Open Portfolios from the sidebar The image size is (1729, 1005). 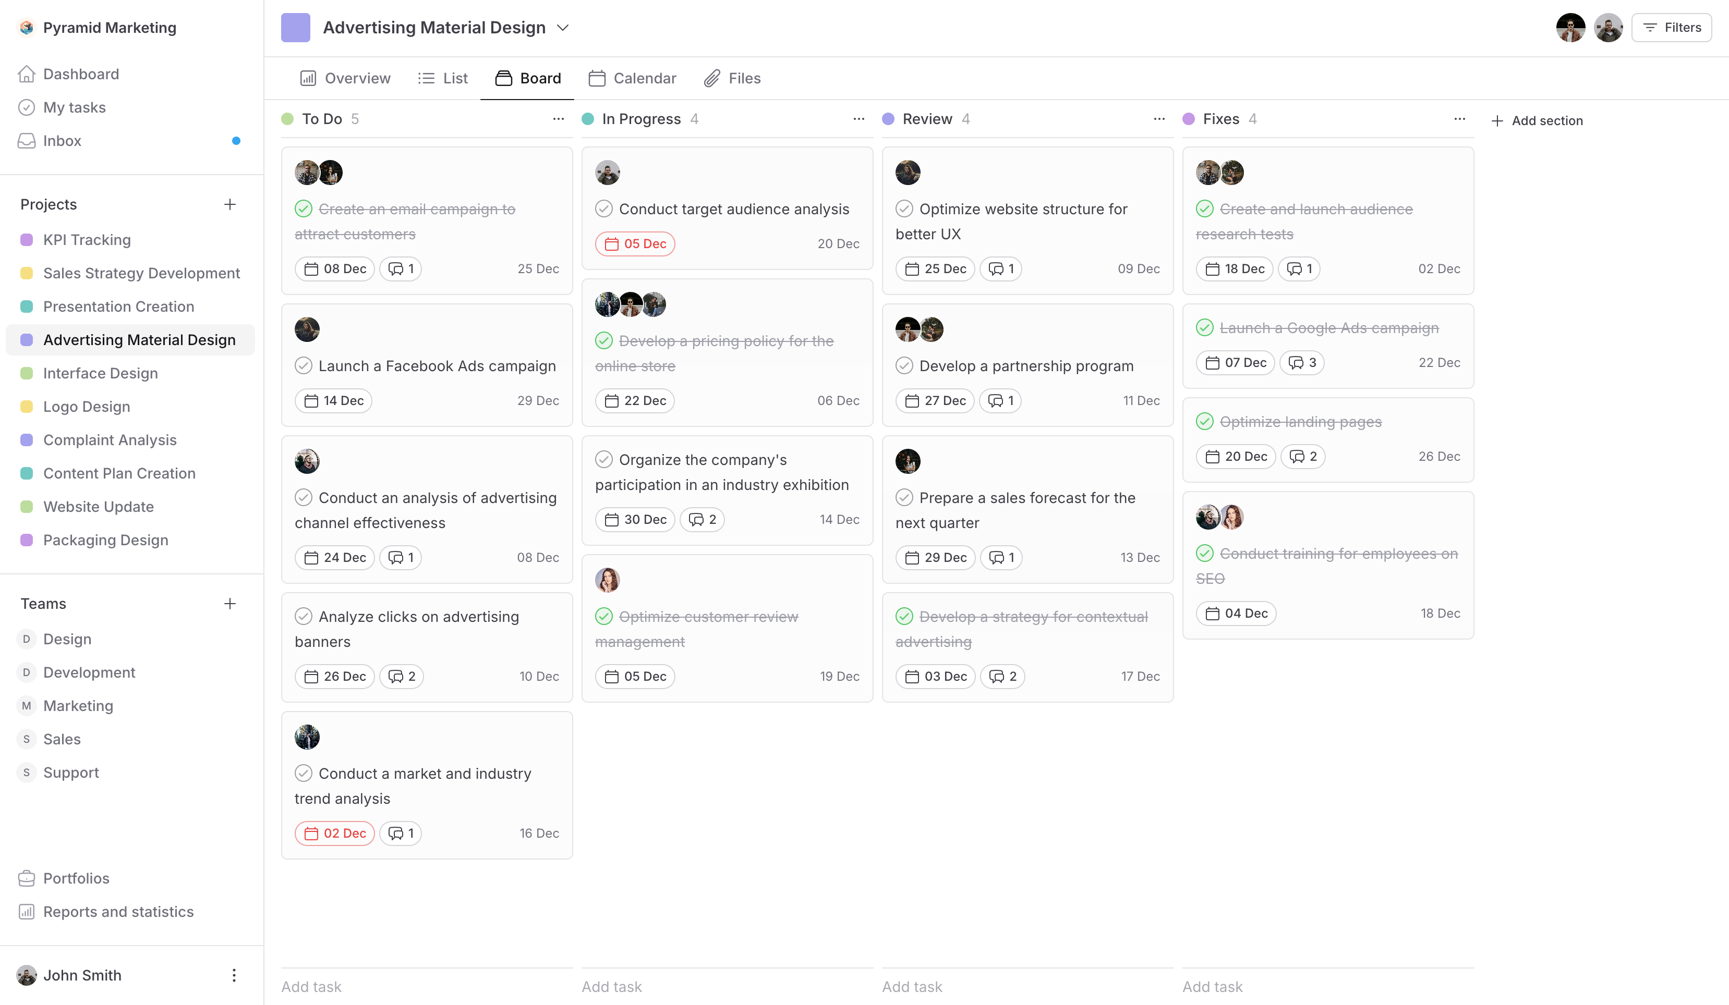(x=76, y=878)
